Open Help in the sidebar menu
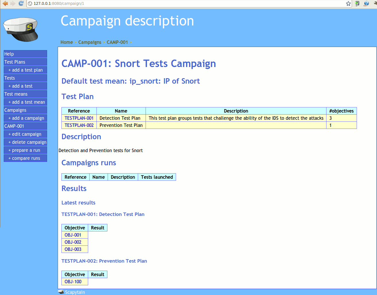The width and height of the screenshot is (377, 295). click(25, 54)
